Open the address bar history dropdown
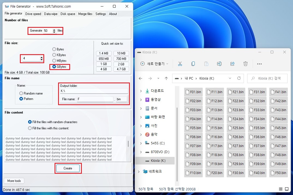 pos(230,78)
